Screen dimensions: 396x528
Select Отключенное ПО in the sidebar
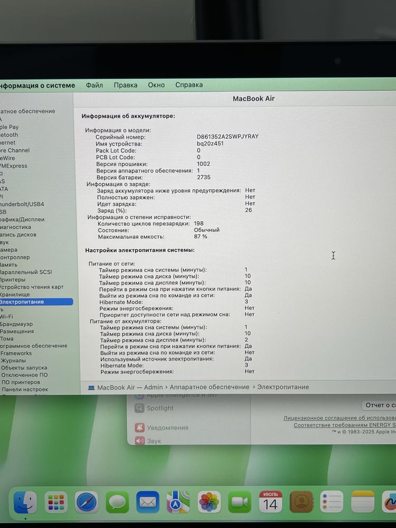point(24,375)
